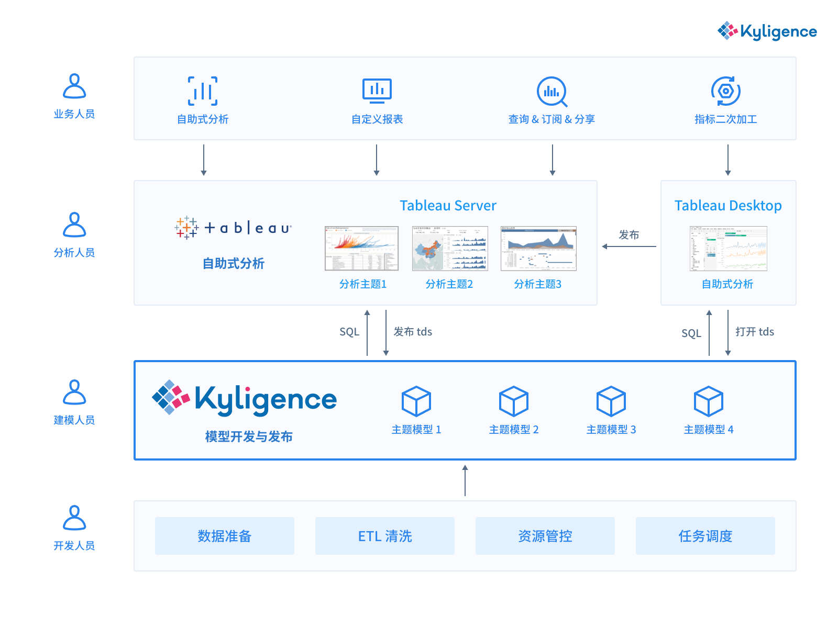Viewport: 838px width, 628px height.
Task: Select the 主题模型 4 cube icon
Action: (x=709, y=401)
